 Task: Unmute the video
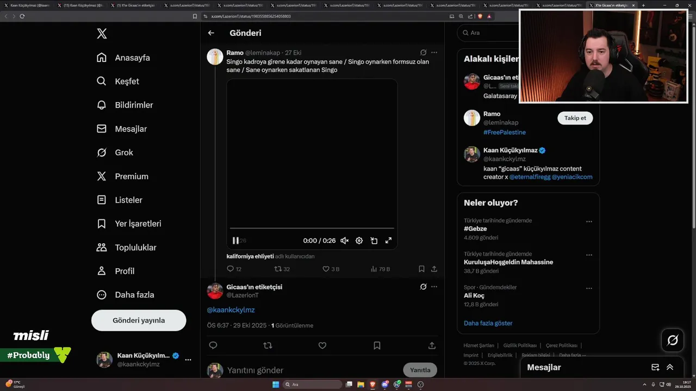[x=344, y=241]
